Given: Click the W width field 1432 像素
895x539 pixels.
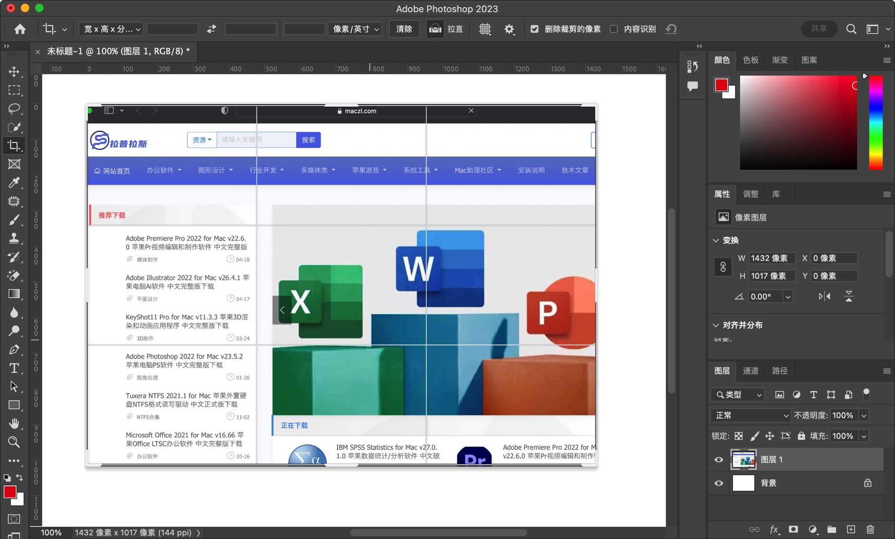Looking at the screenshot, I should pos(772,258).
